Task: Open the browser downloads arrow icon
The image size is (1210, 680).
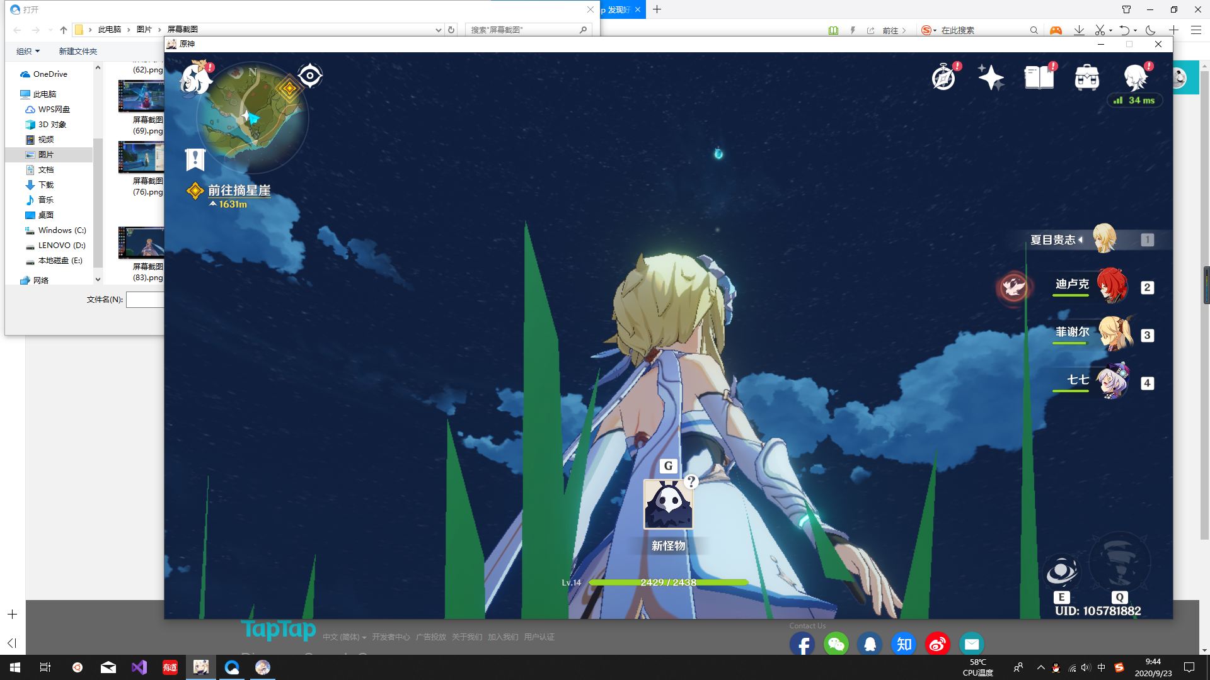Action: [1079, 30]
